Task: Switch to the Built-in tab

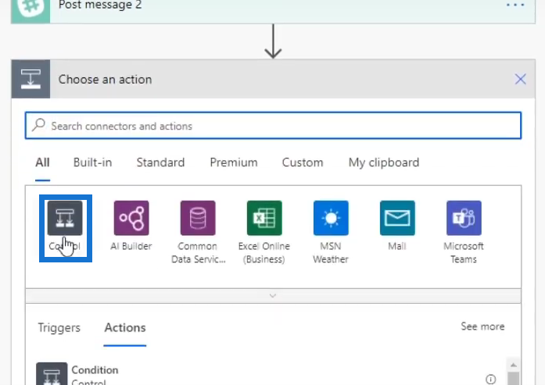Action: pyautogui.click(x=92, y=162)
